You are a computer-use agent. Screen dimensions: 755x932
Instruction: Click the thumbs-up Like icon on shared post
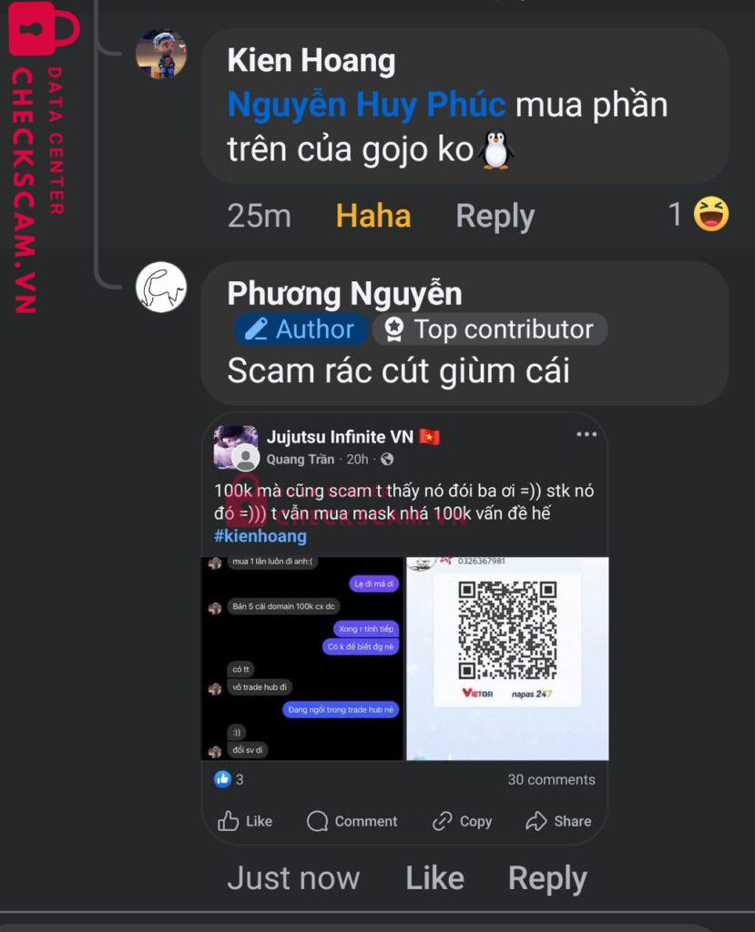(229, 821)
